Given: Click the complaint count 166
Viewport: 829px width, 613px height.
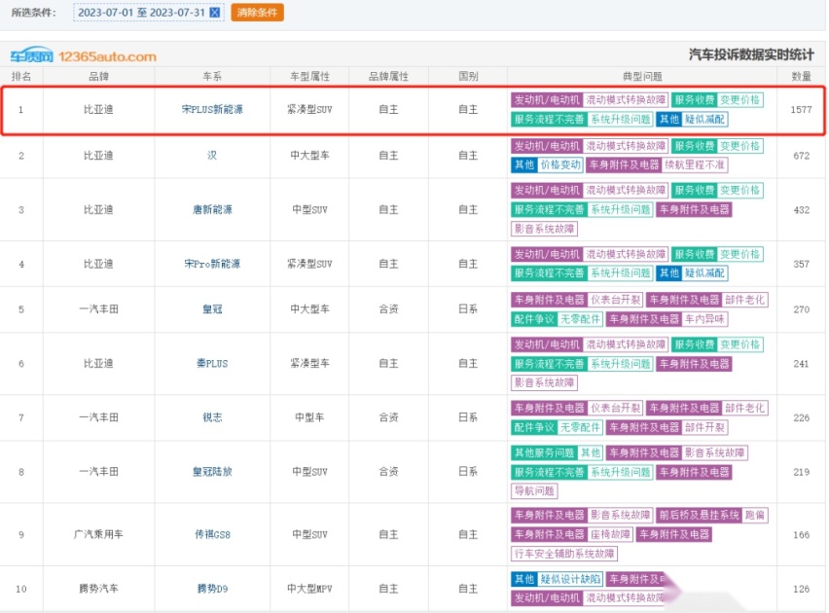Looking at the screenshot, I should pyautogui.click(x=801, y=534).
